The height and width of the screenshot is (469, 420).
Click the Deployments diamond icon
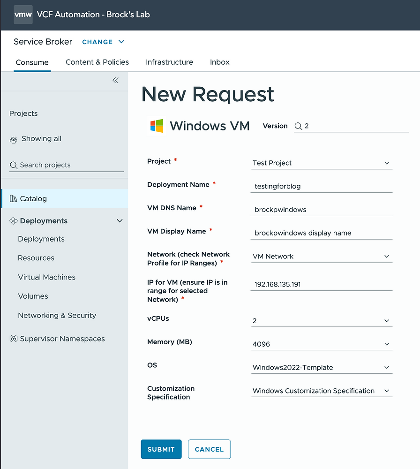coord(14,221)
